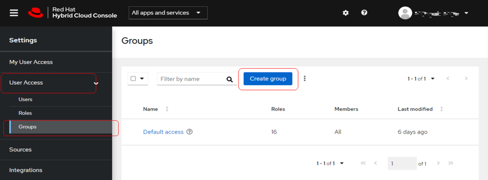Open Users under User Access
Screen dimensions: 488x180
25,99
